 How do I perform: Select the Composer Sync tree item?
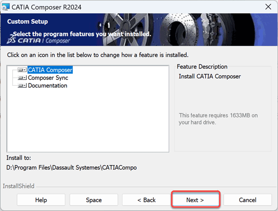tap(48, 78)
